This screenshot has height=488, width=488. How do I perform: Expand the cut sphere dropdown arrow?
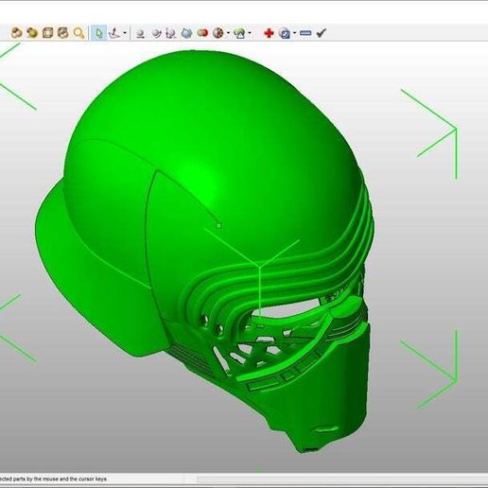(x=228, y=33)
